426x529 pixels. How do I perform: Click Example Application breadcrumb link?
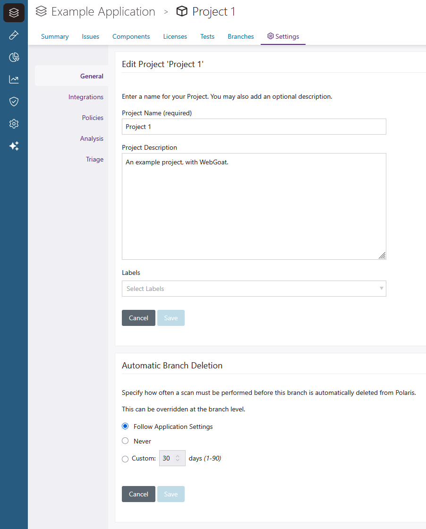click(103, 12)
